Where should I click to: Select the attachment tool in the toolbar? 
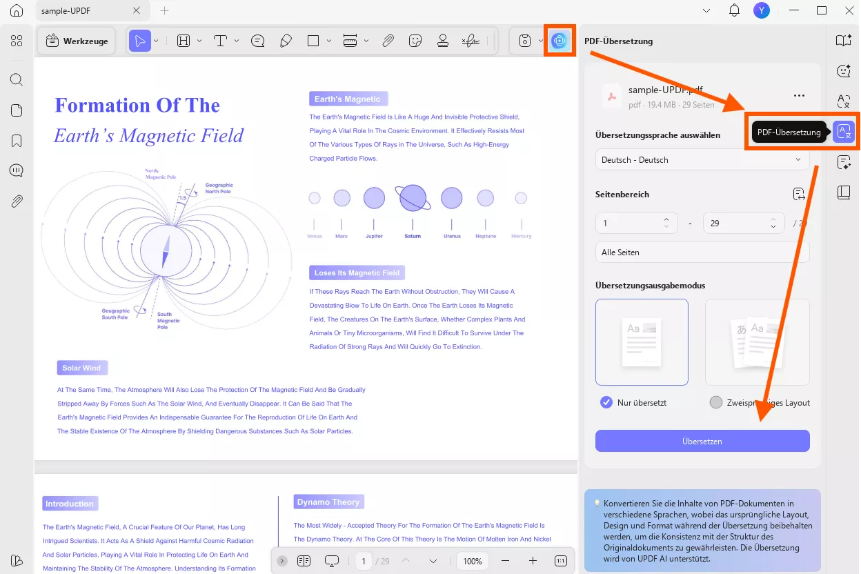388,41
